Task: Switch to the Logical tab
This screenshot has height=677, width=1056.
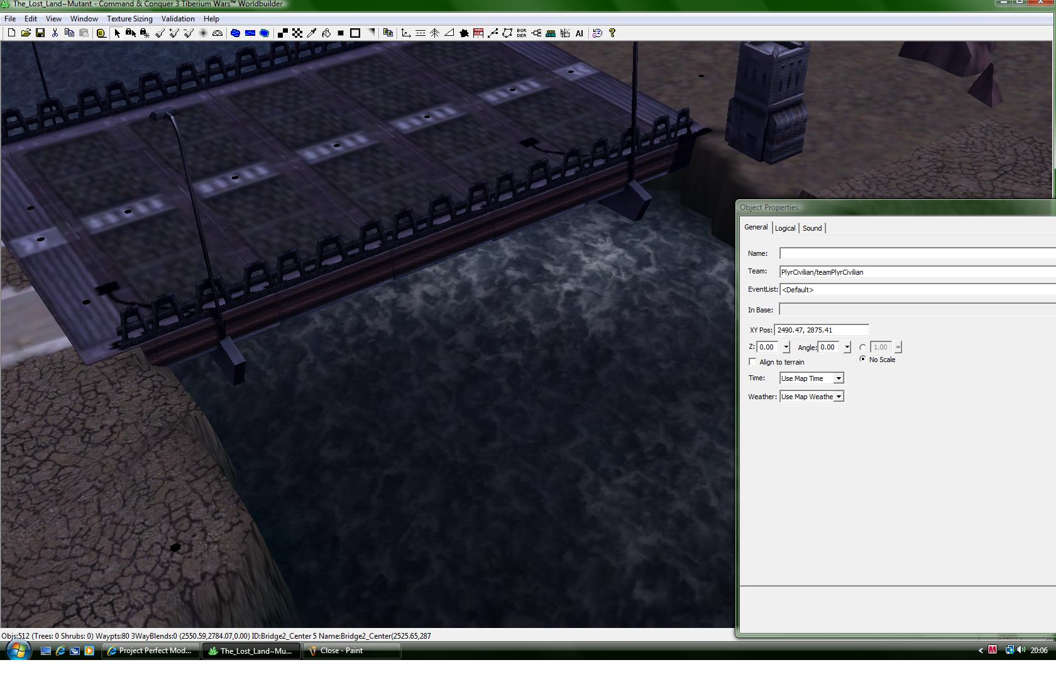Action: tap(785, 228)
